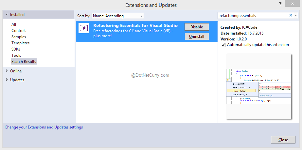Click the Created by: IC#Code text
The image size is (302, 150).
point(239,27)
